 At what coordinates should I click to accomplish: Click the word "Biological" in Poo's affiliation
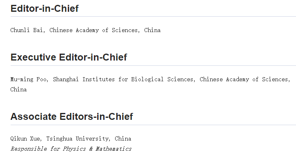[147, 79]
